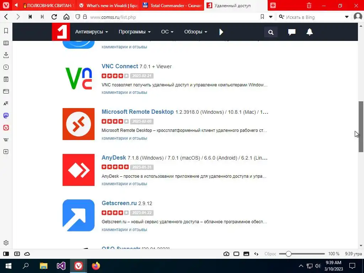Select the Удаленный доступ tab

[236, 6]
